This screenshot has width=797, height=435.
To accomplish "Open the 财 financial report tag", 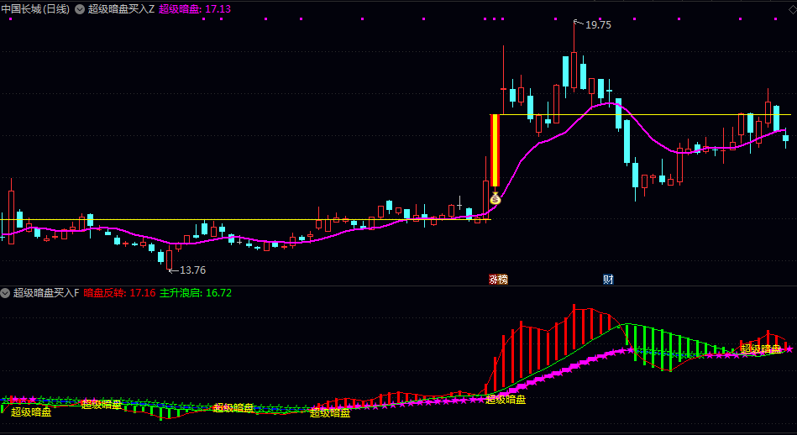I will coord(608,279).
